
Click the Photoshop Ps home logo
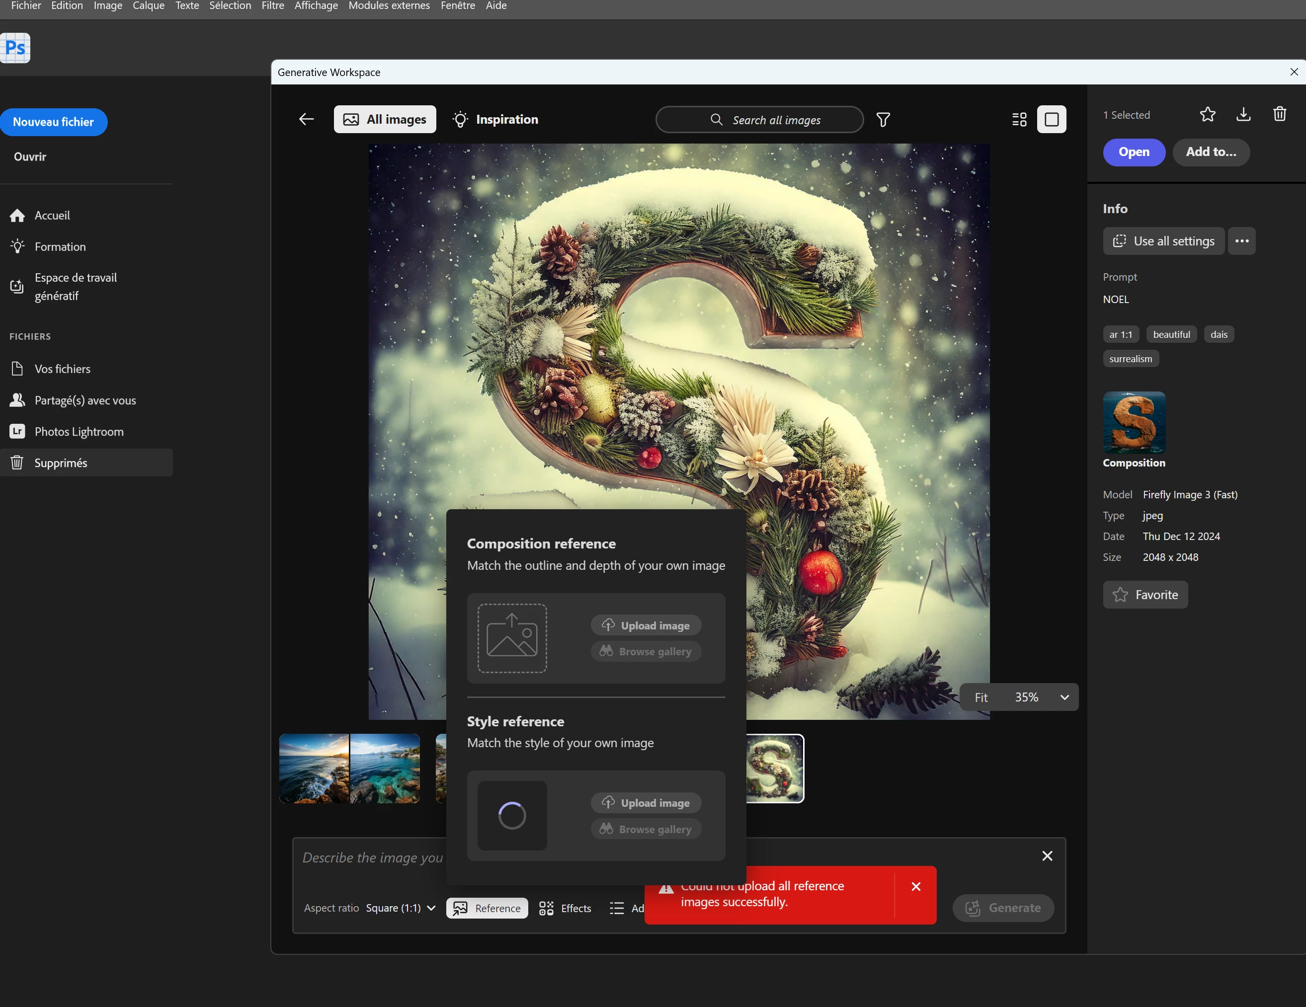pos(15,48)
